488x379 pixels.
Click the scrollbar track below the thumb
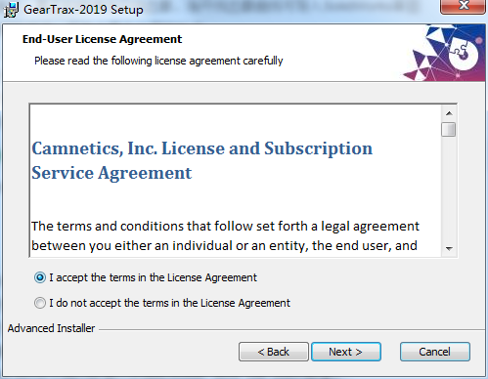coord(449,189)
